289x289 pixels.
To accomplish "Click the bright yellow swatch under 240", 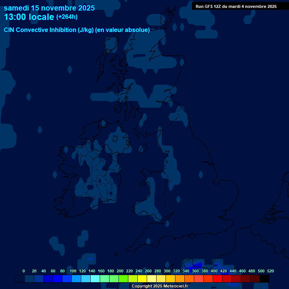I will [x=142, y=279].
